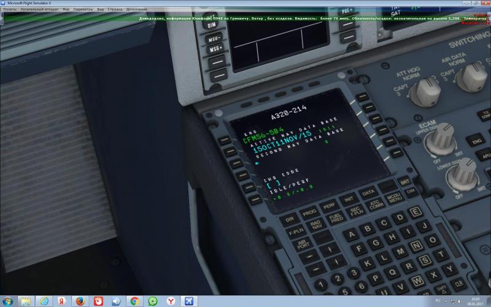Click number 6 on the MCDU keypad
491x307 pixels.
361,286
